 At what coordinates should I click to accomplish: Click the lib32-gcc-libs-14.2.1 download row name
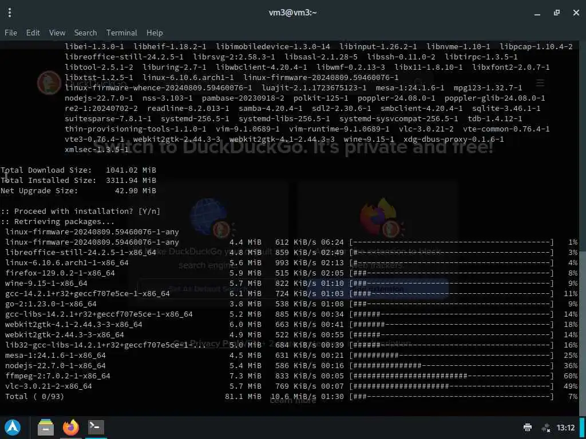(106, 345)
